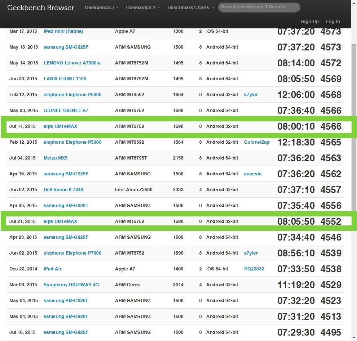This screenshot has width=357, height=341.
Task: View the acuesta user profile
Action: pyautogui.click(x=252, y=174)
